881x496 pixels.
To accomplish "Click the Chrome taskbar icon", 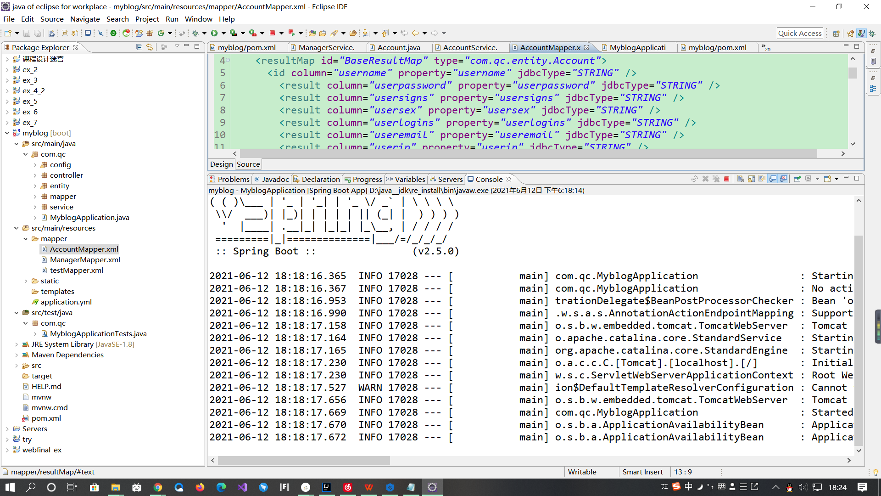I will click(x=158, y=487).
